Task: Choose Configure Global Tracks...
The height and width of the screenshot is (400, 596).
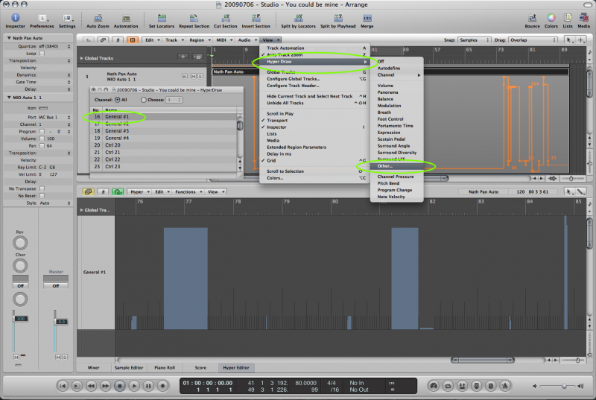Action: coord(314,79)
